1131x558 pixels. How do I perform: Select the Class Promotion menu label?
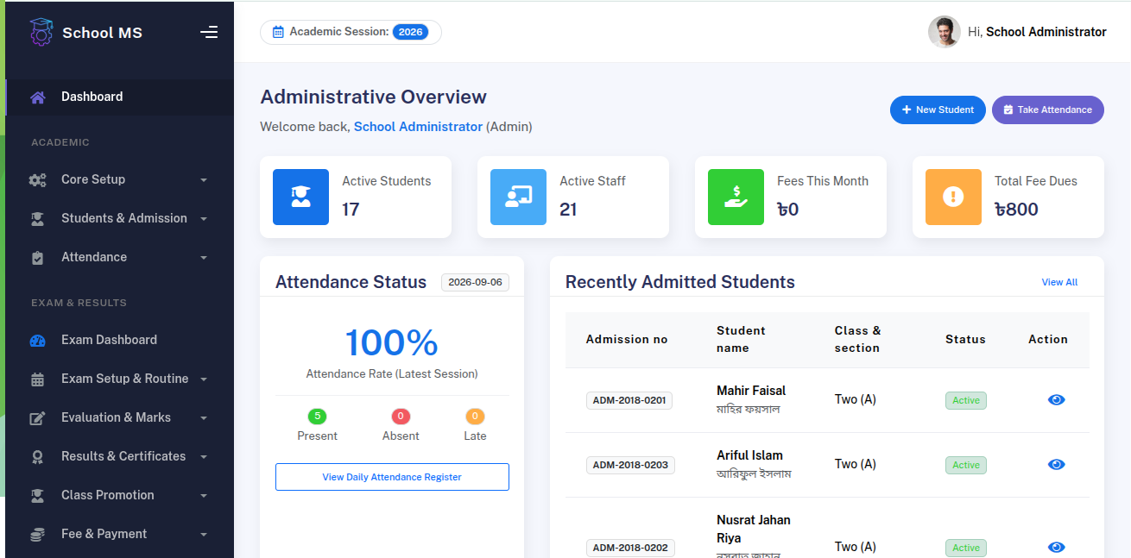108,495
